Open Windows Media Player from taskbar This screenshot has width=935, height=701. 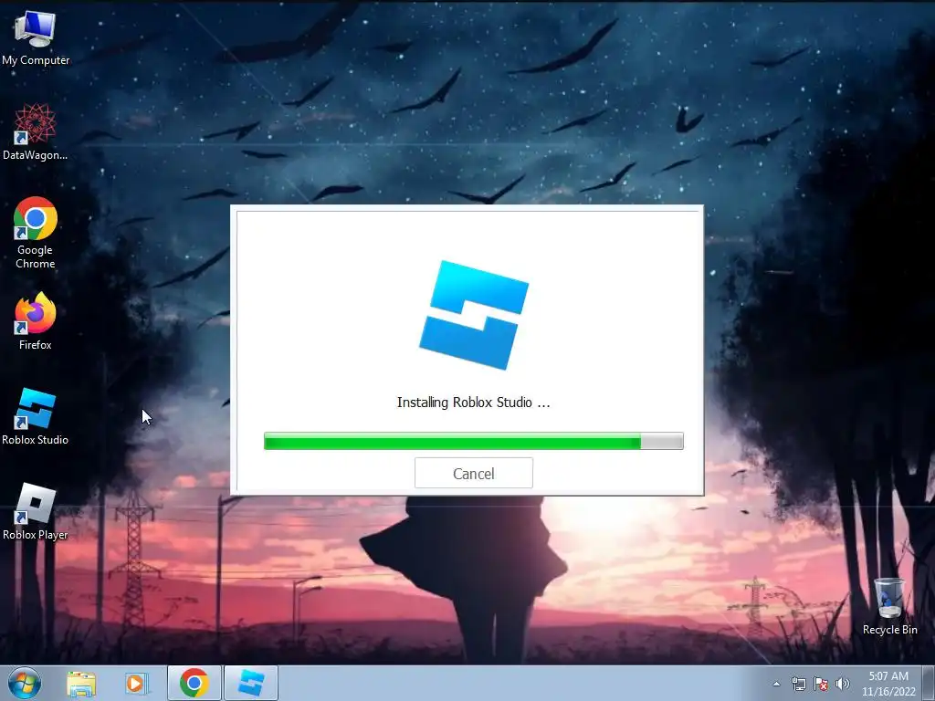[x=135, y=683]
